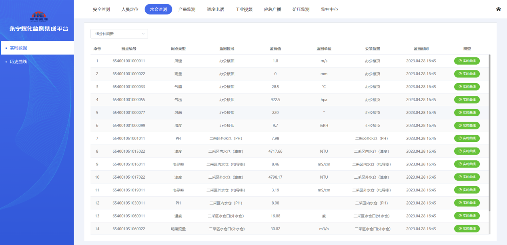The image size is (507, 245).
Task: Show 实时曲线 for row 7 PH
Action: [x=467, y=138]
